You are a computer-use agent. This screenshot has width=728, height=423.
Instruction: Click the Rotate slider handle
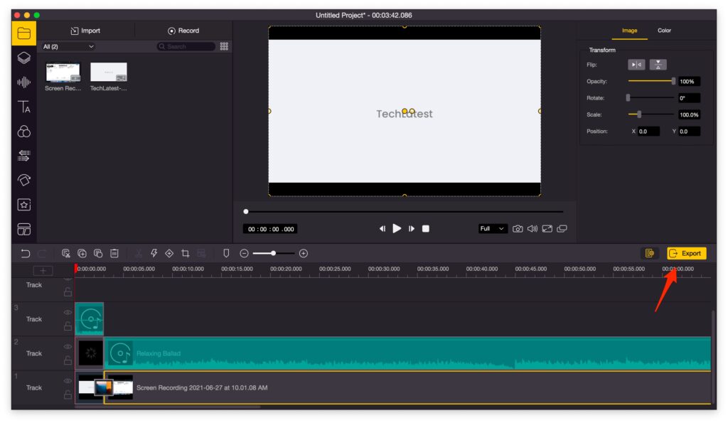(x=628, y=98)
